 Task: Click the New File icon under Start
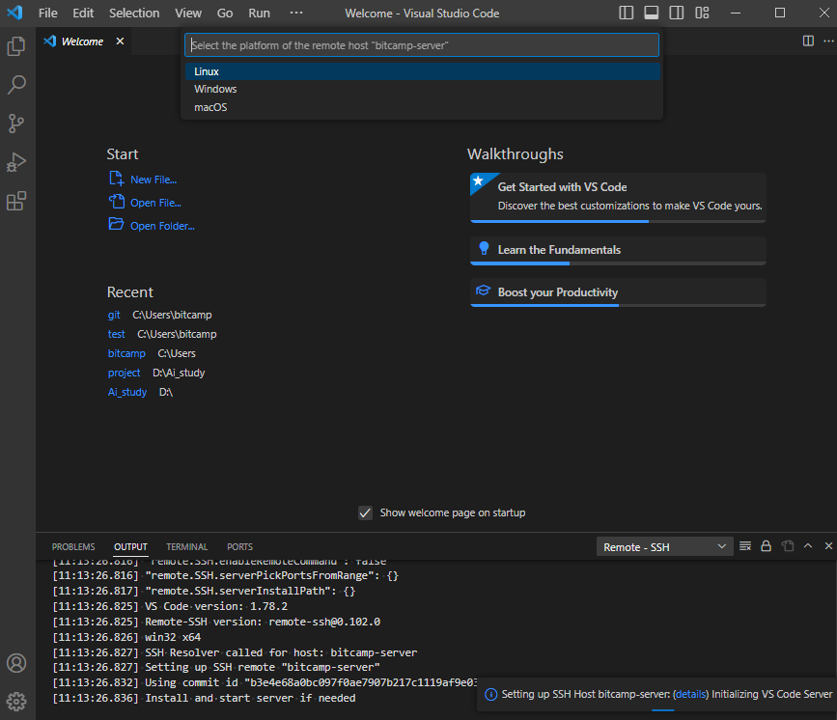pos(117,179)
